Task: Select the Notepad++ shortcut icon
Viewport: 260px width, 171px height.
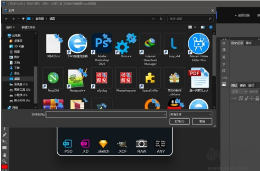Action: pos(77,78)
